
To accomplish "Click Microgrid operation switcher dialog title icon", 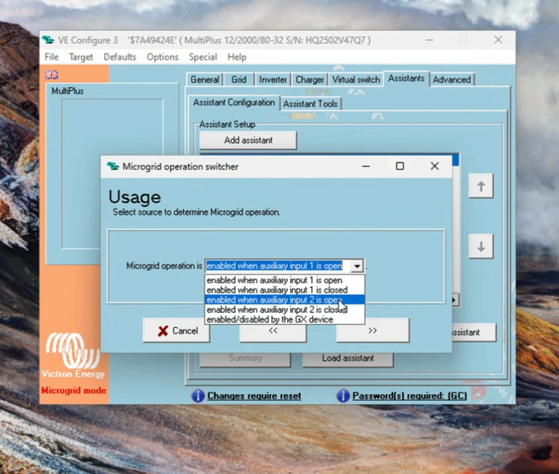I will pos(113,166).
